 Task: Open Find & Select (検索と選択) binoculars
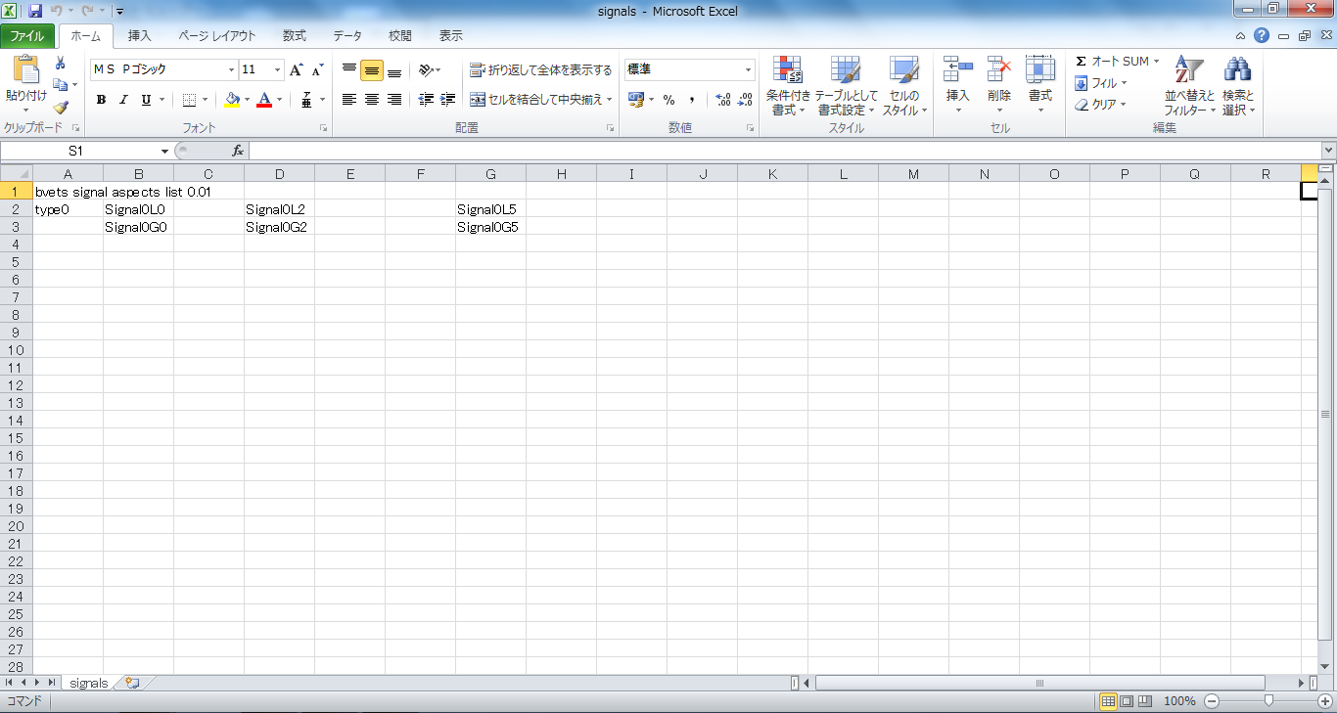click(1238, 86)
